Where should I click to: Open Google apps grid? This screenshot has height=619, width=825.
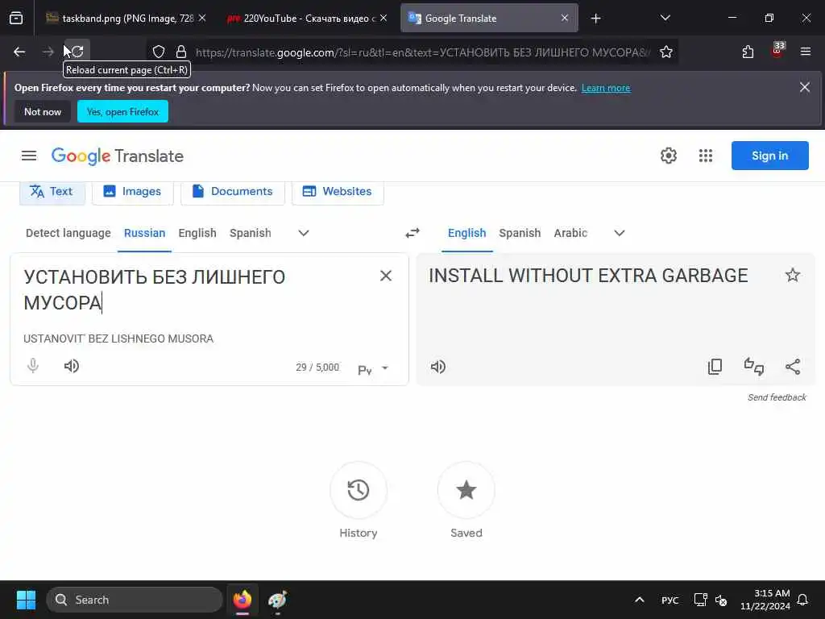click(x=706, y=156)
